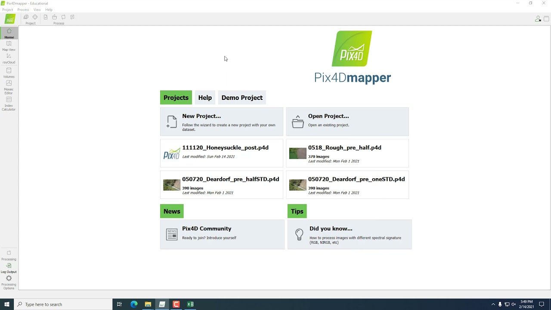Start a New Project

[x=222, y=122]
